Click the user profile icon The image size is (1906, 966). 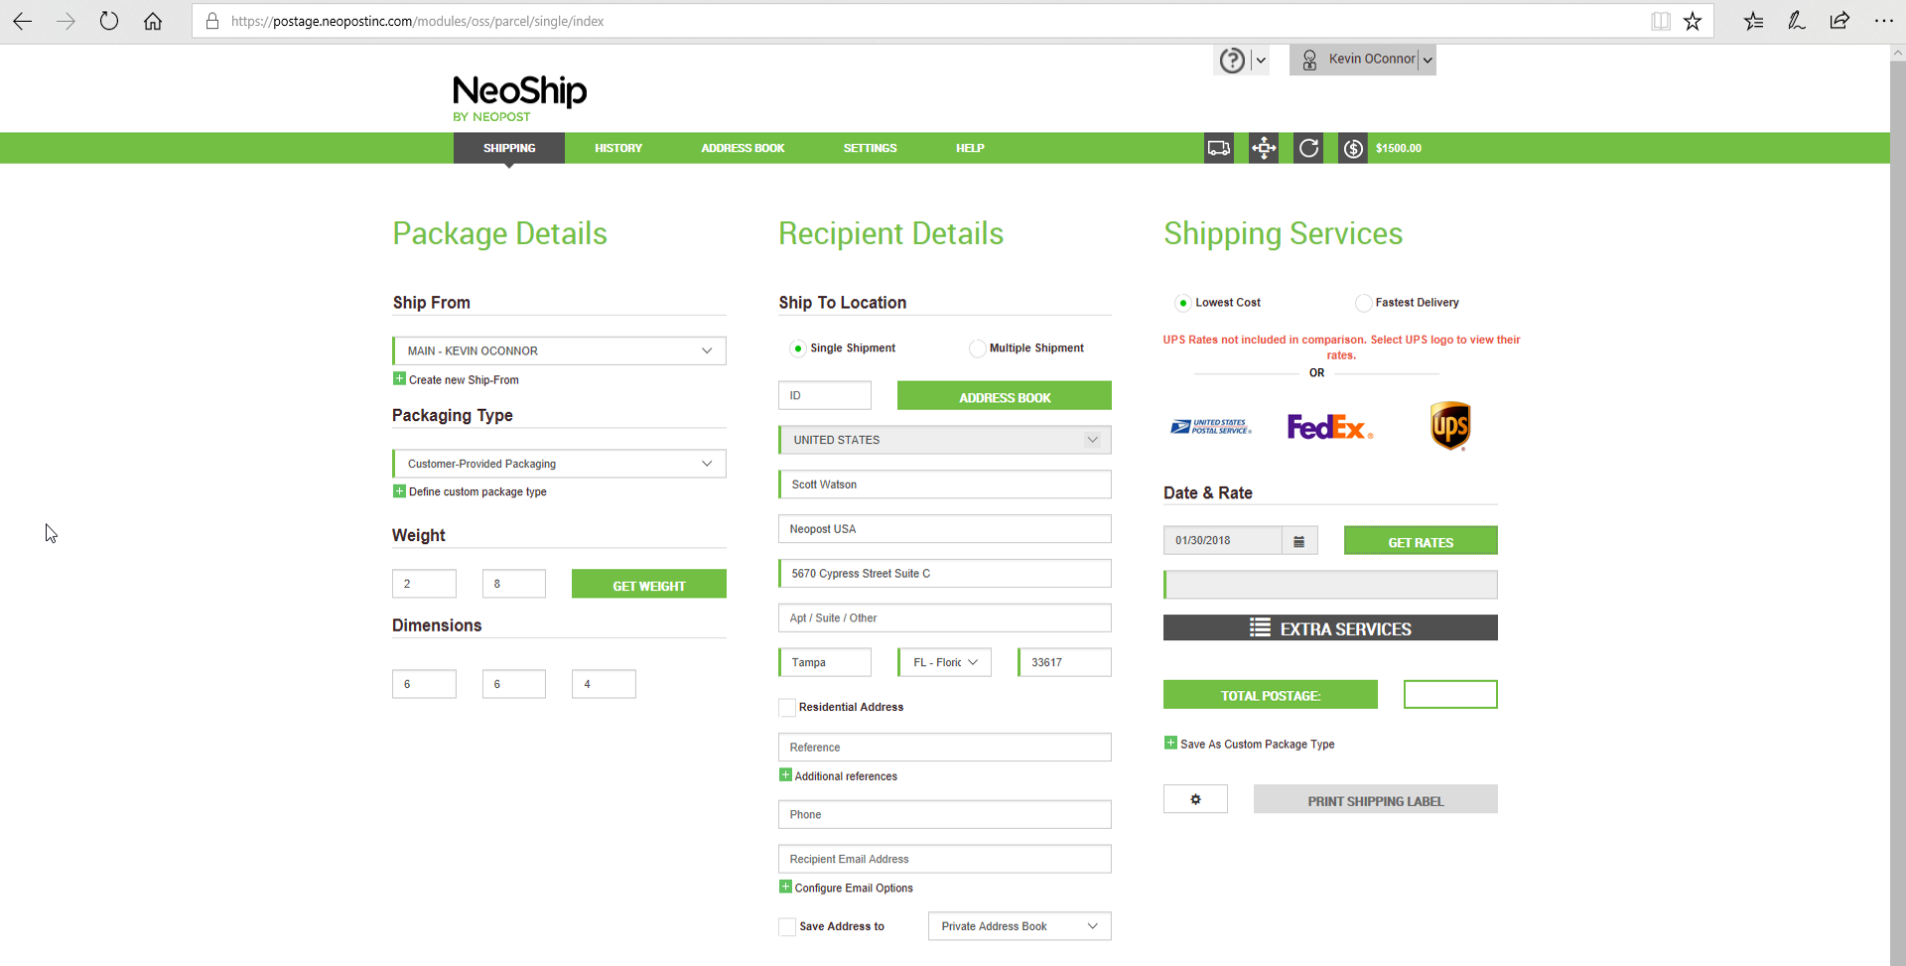[1309, 60]
